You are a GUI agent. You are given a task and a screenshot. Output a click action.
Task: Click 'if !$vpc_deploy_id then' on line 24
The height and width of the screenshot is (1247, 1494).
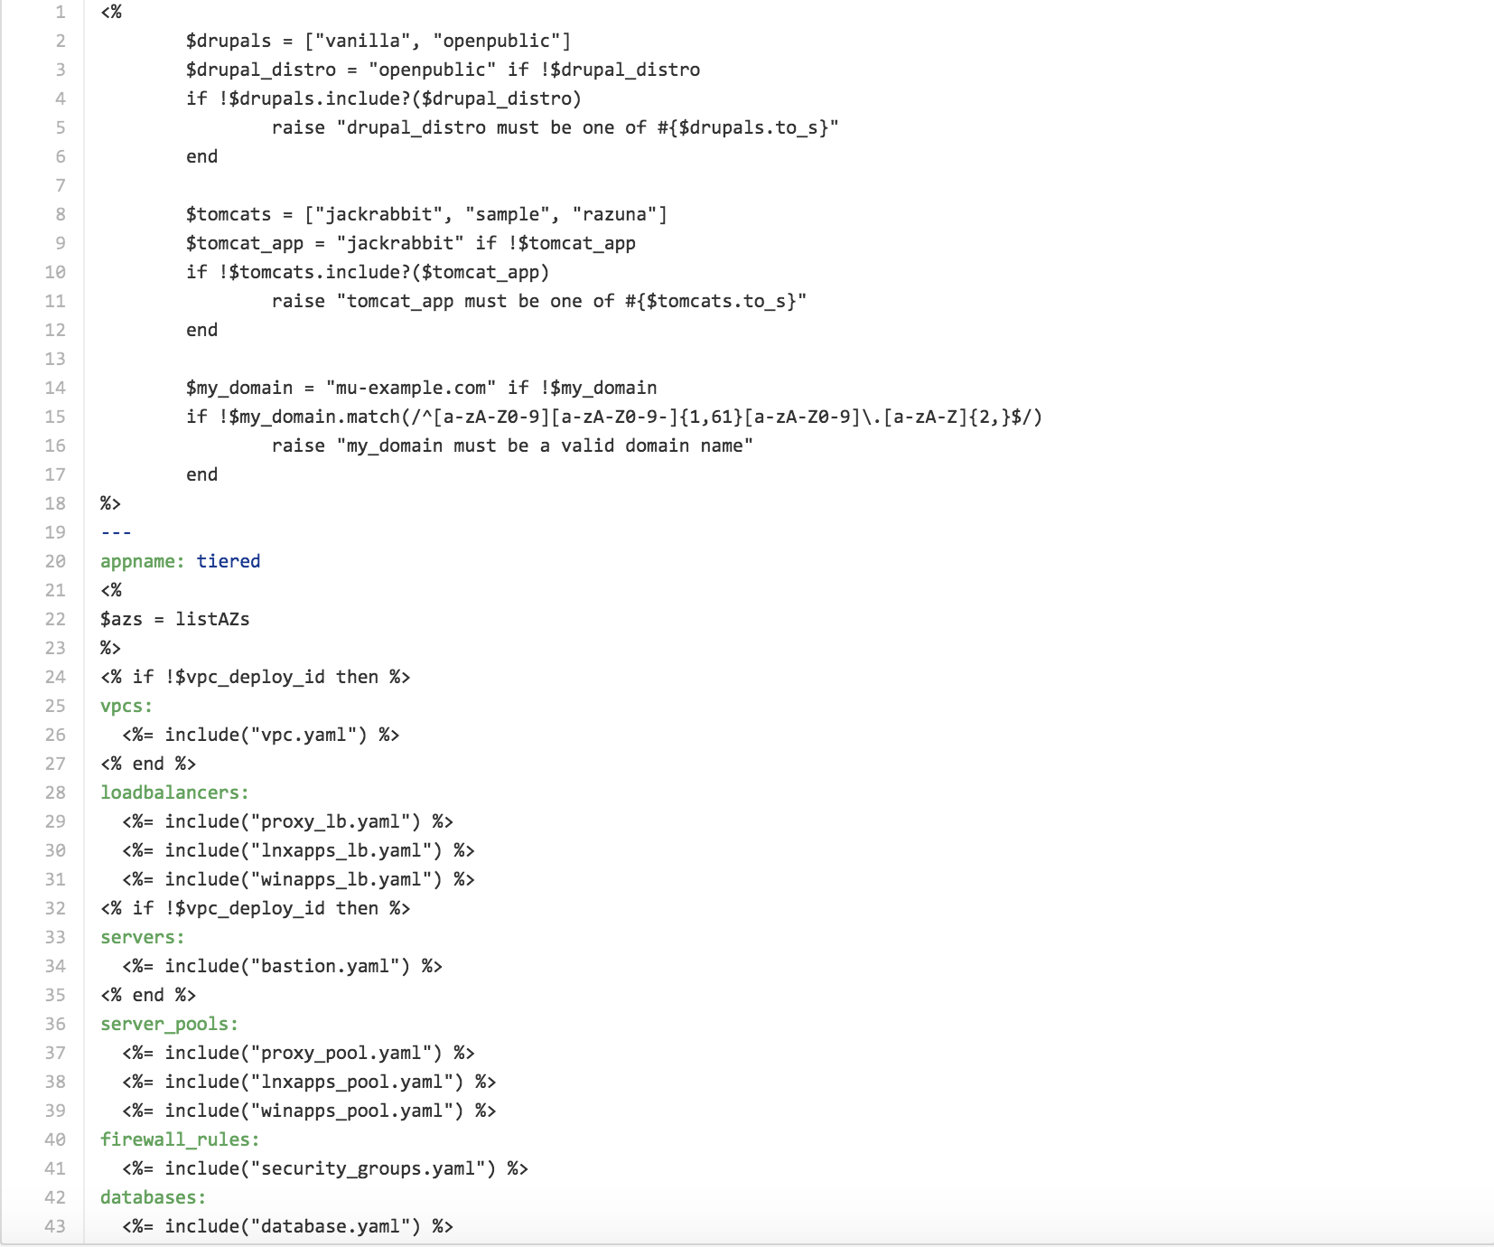pos(255,677)
